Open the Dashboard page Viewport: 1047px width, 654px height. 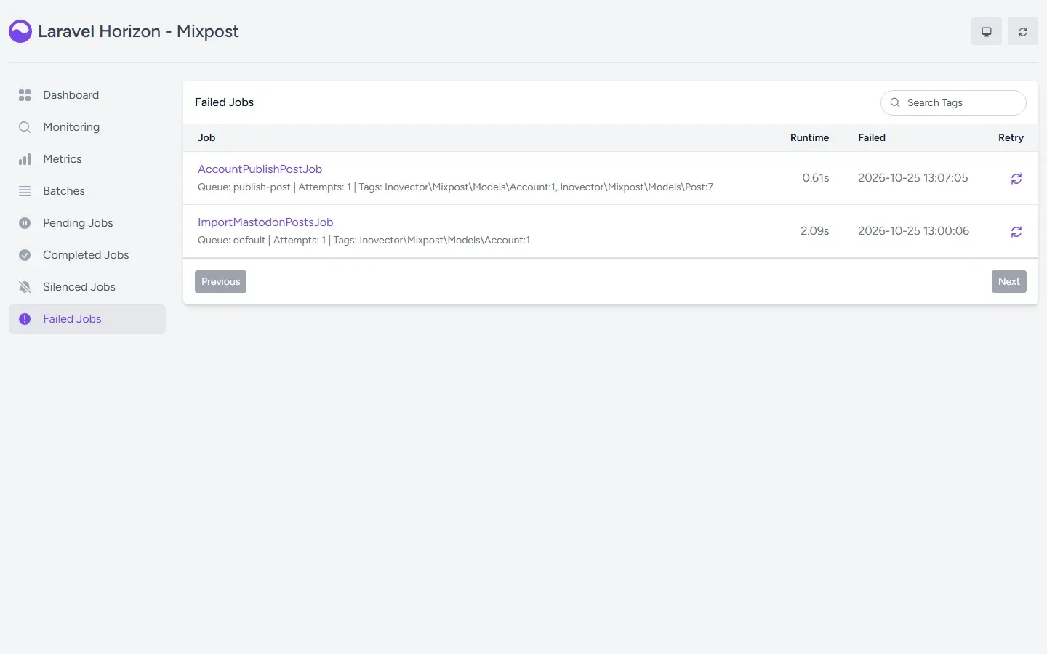tap(87, 95)
